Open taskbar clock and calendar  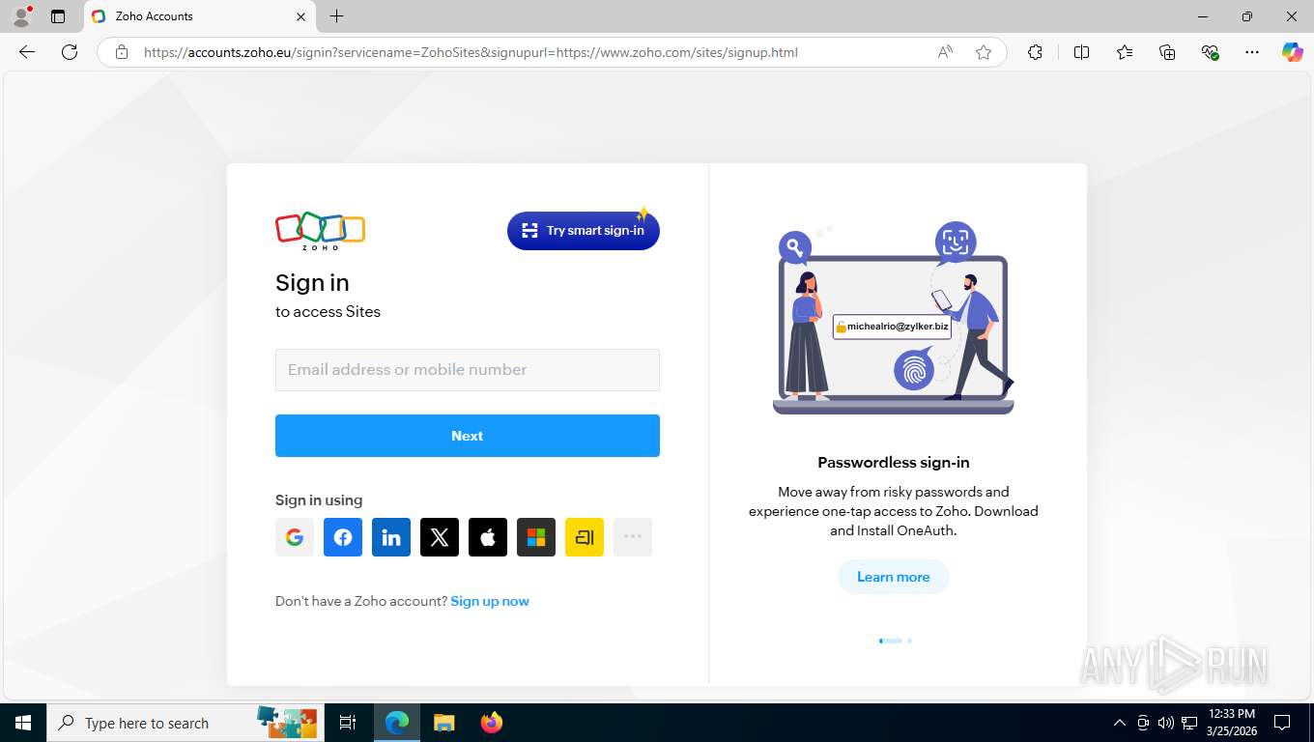1232,723
